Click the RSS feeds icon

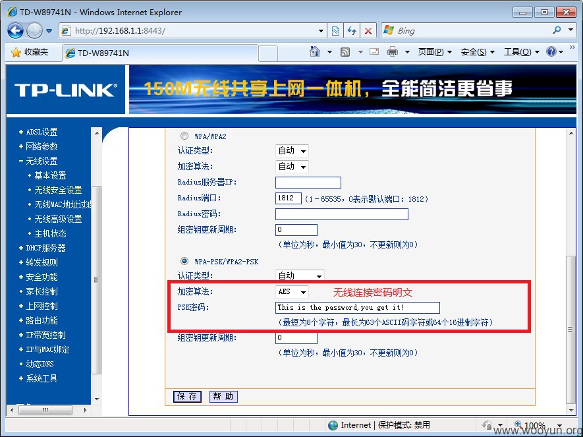click(x=345, y=52)
